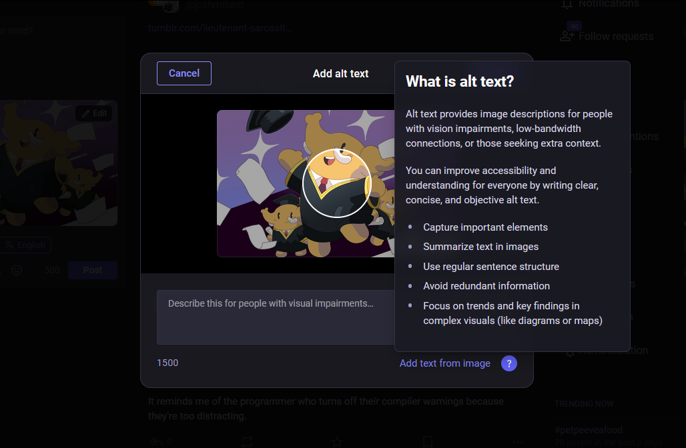Open the English language dropdown
686x448 pixels.
coord(25,245)
